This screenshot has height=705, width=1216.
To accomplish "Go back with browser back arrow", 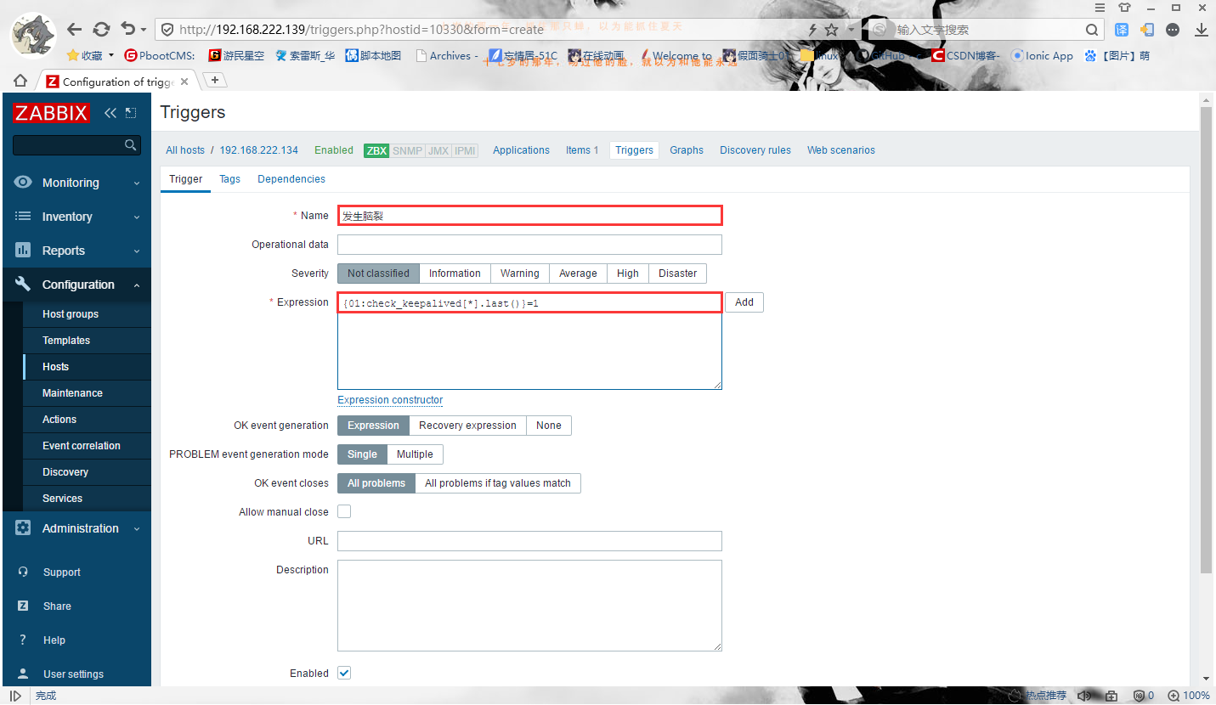I will click(x=74, y=29).
